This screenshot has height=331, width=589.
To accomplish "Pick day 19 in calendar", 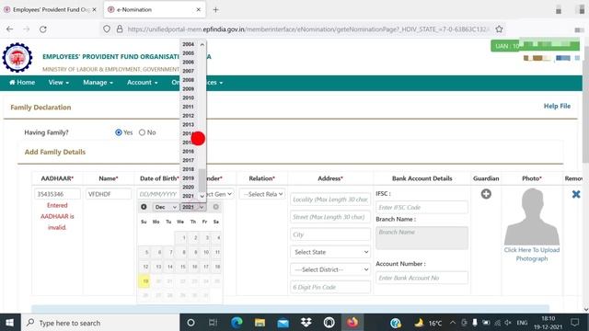I will (145, 281).
